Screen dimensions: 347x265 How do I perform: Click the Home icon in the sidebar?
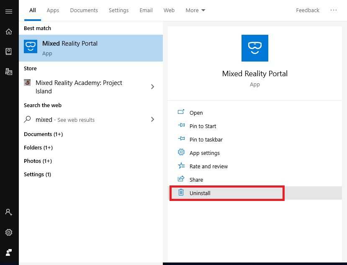pyautogui.click(x=9, y=32)
